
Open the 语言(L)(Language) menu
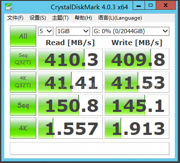tap(120, 18)
